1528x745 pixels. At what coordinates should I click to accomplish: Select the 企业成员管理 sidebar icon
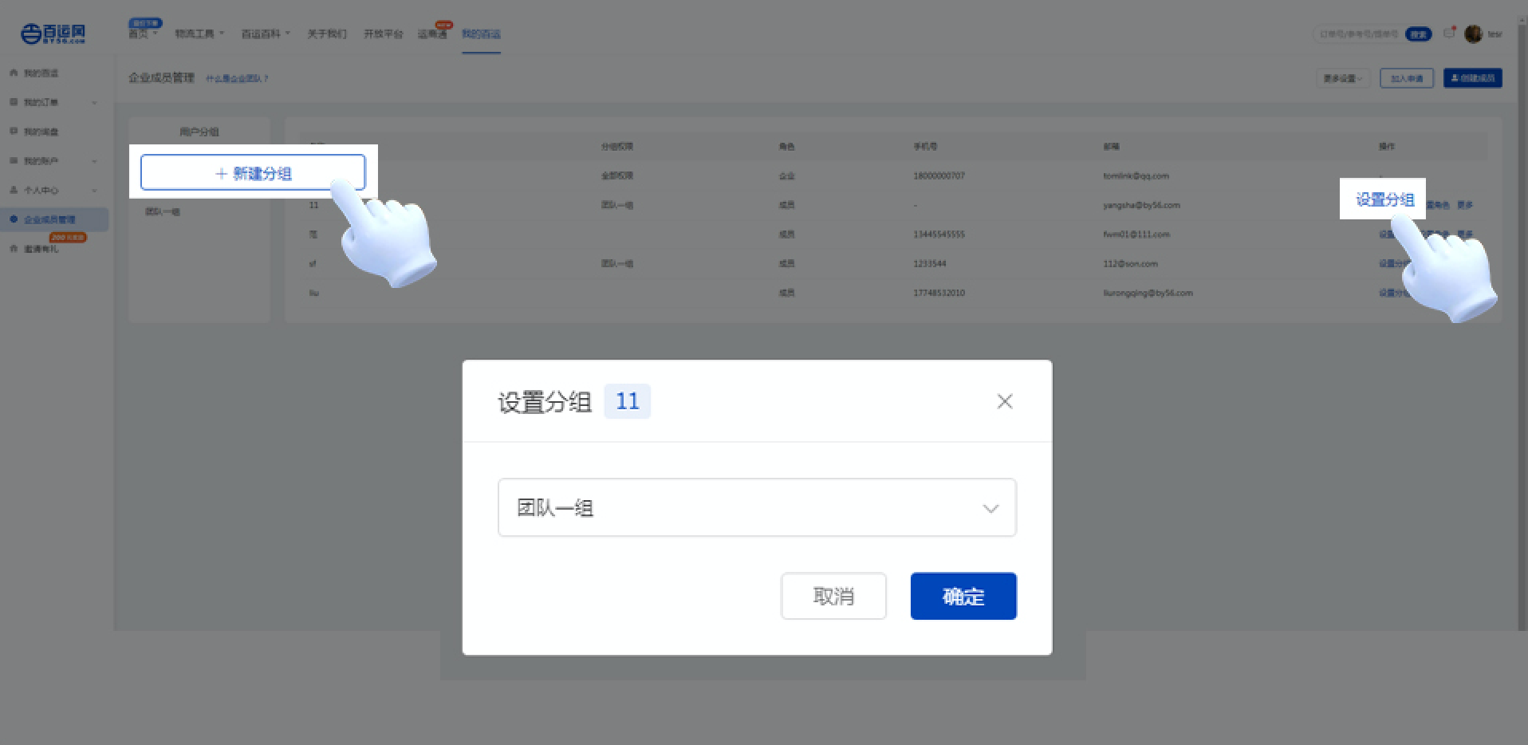coord(14,219)
